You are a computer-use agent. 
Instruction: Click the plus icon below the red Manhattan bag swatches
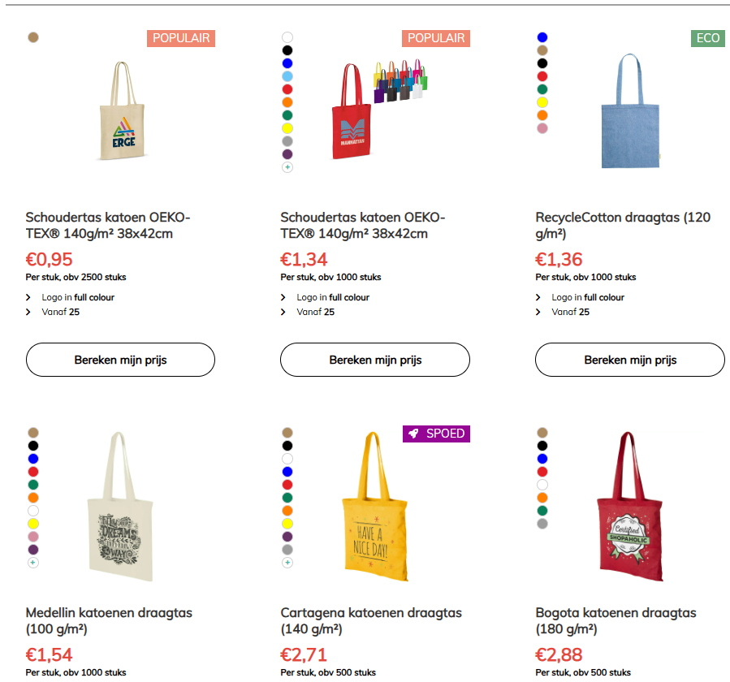click(x=287, y=167)
